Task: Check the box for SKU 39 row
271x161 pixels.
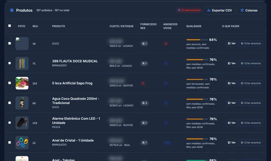Action: click(9, 43)
